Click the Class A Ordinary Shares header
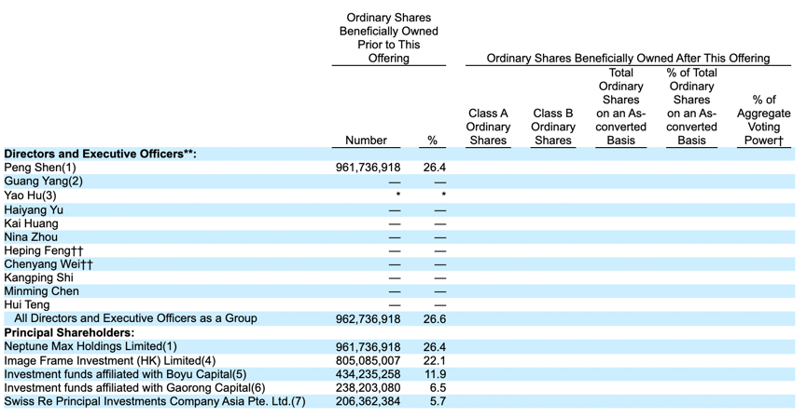This screenshot has height=417, width=807. coord(488,127)
